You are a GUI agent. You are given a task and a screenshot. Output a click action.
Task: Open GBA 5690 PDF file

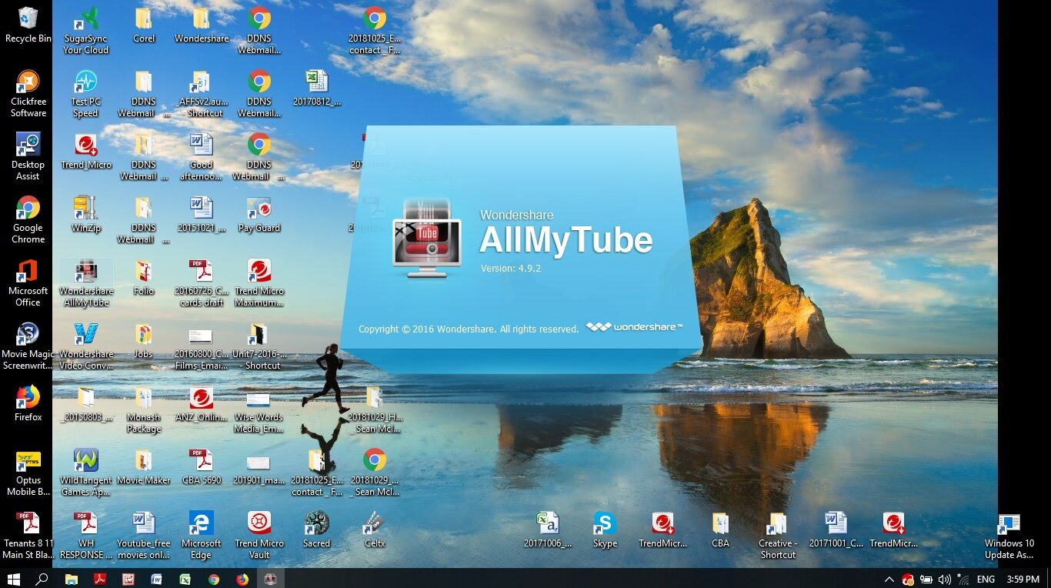(202, 467)
